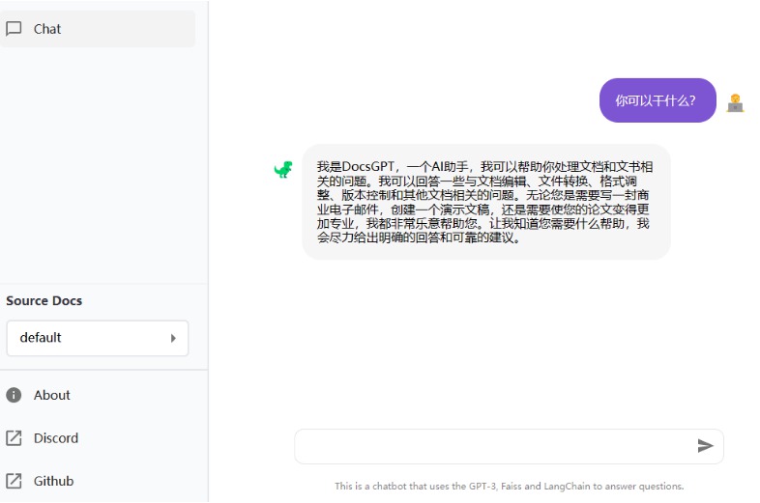This screenshot has width=760, height=503.
Task: Open the About page
Action: [51, 395]
